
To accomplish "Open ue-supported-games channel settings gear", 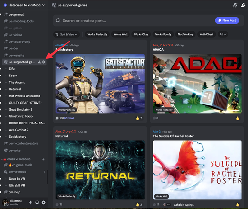I will 44,62.
